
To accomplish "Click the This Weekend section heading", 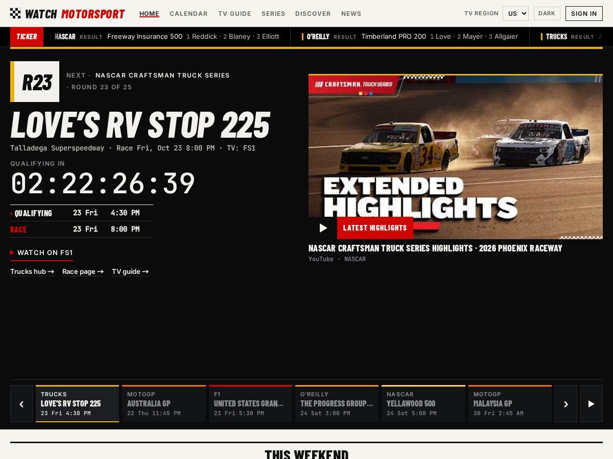I will [306, 454].
